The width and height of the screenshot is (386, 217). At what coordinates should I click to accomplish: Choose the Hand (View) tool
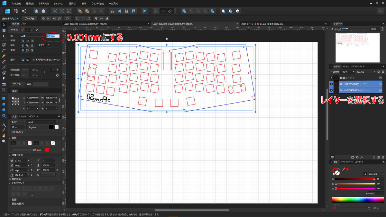pyautogui.click(x=4, y=136)
